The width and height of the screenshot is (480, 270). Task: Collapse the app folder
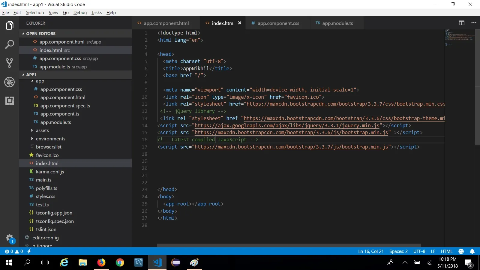point(32,81)
